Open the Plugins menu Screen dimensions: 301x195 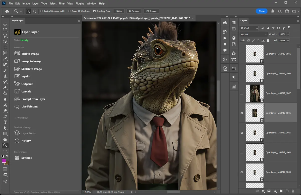pyautogui.click(x=80, y=4)
